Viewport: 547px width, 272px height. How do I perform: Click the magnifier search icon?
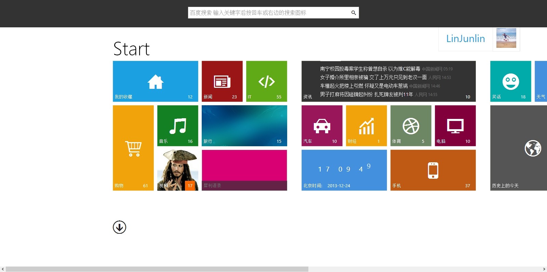pos(353,13)
